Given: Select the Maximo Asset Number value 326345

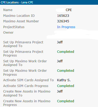Looking at the screenshot, I should [63, 21].
